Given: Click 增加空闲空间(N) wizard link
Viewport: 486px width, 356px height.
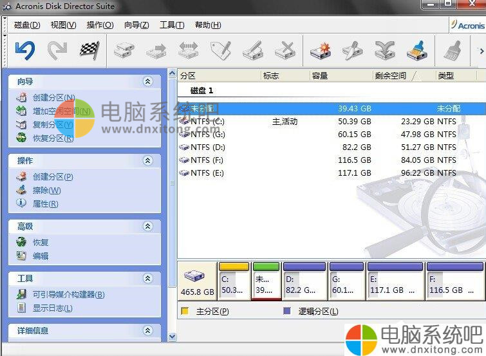Looking at the screenshot, I should tap(62, 111).
